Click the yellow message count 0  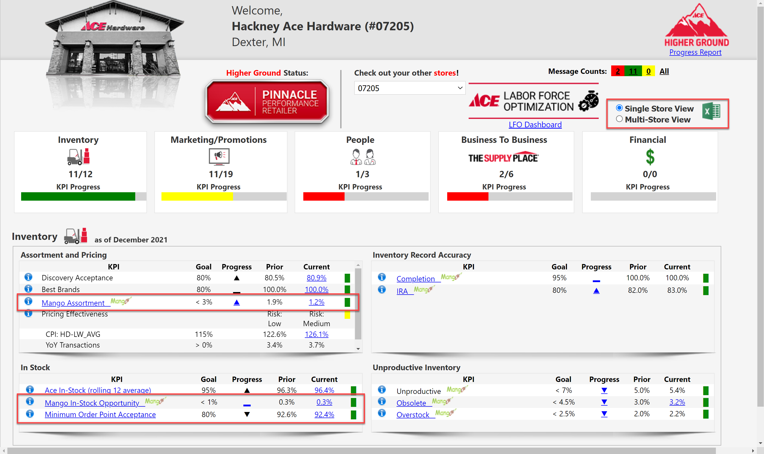648,71
